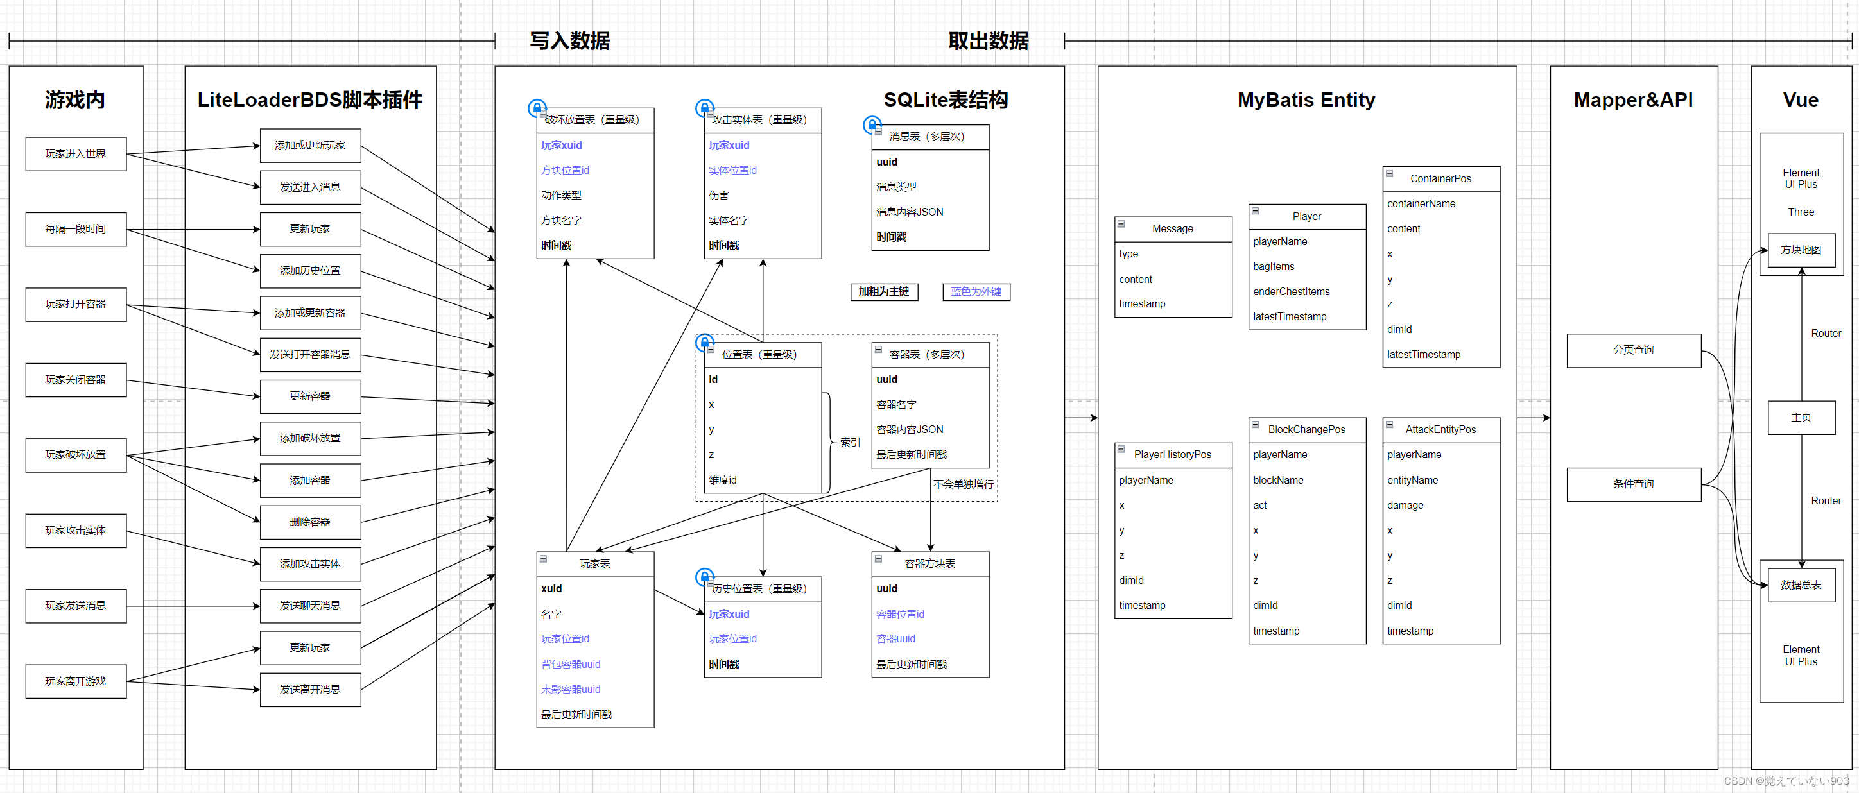Viewport: 1859px width, 793px height.
Task: Select the 加粗为主键 legend box
Action: [x=884, y=291]
